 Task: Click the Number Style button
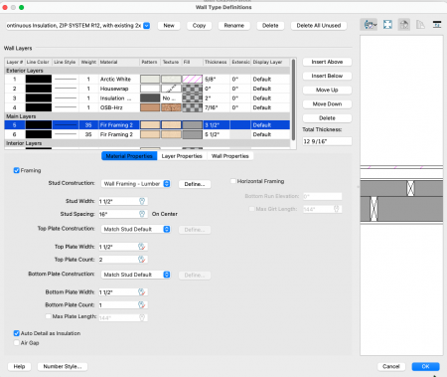[63, 366]
